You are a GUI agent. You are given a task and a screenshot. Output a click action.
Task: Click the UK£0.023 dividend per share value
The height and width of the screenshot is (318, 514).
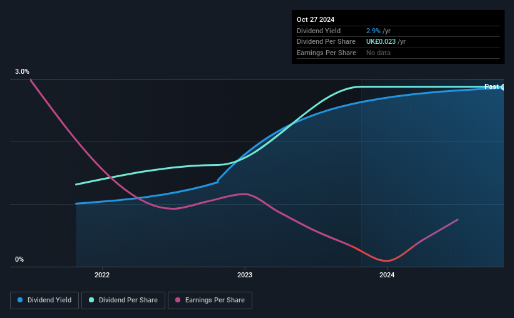(x=381, y=42)
